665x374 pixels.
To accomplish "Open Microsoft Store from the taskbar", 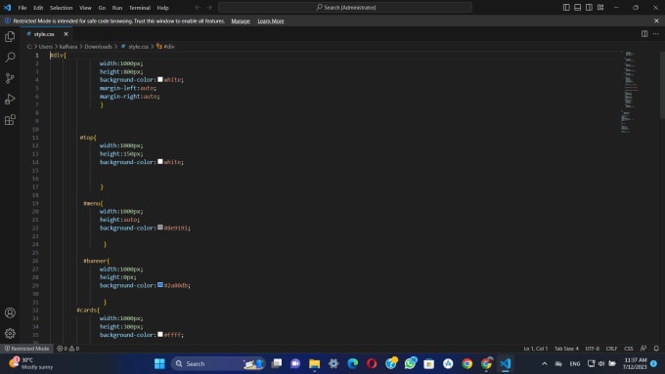I will point(428,363).
